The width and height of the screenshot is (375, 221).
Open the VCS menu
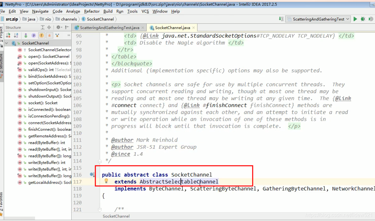click(x=145, y=11)
